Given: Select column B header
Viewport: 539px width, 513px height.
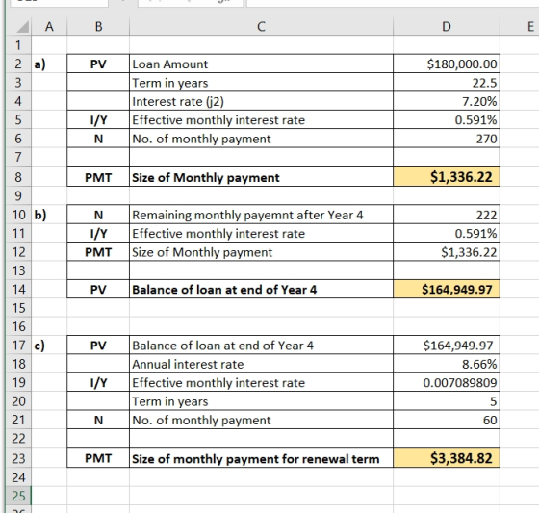Looking at the screenshot, I should (x=98, y=27).
